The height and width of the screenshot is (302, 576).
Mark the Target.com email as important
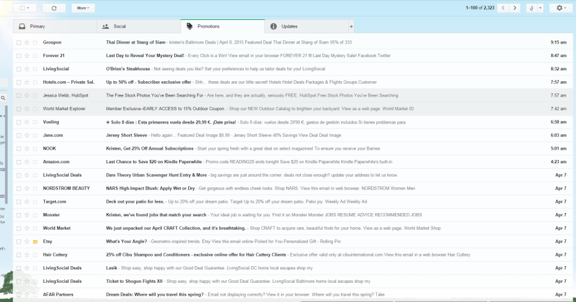pos(35,202)
